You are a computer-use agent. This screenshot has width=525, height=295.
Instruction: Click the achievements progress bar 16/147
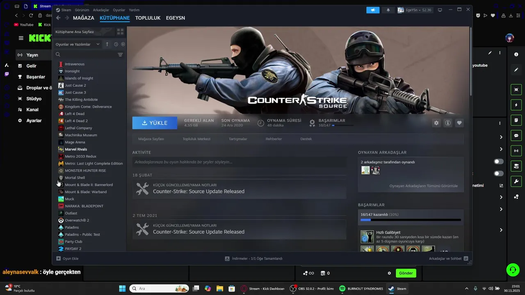tap(411, 220)
